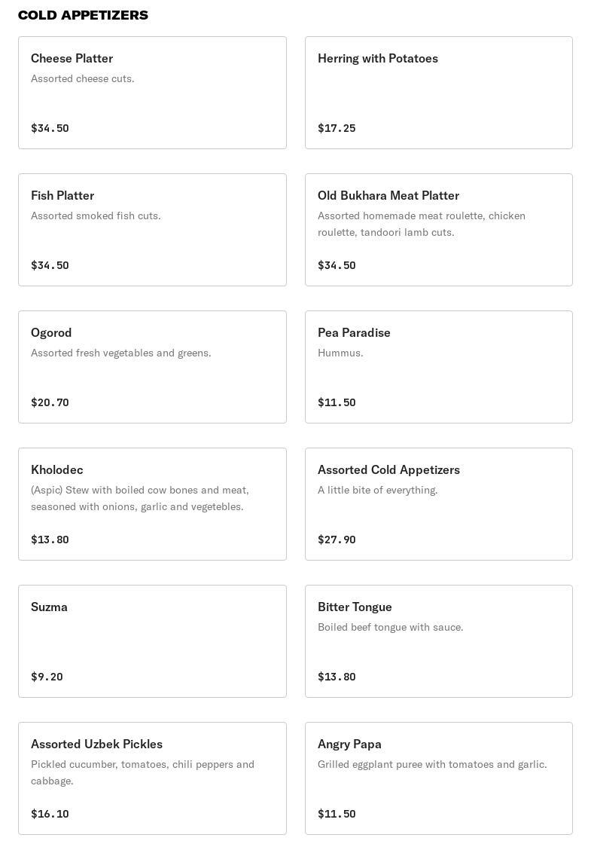The image size is (591, 853).
Task: Click the Cold Appetizers section heading
Action: (x=83, y=15)
